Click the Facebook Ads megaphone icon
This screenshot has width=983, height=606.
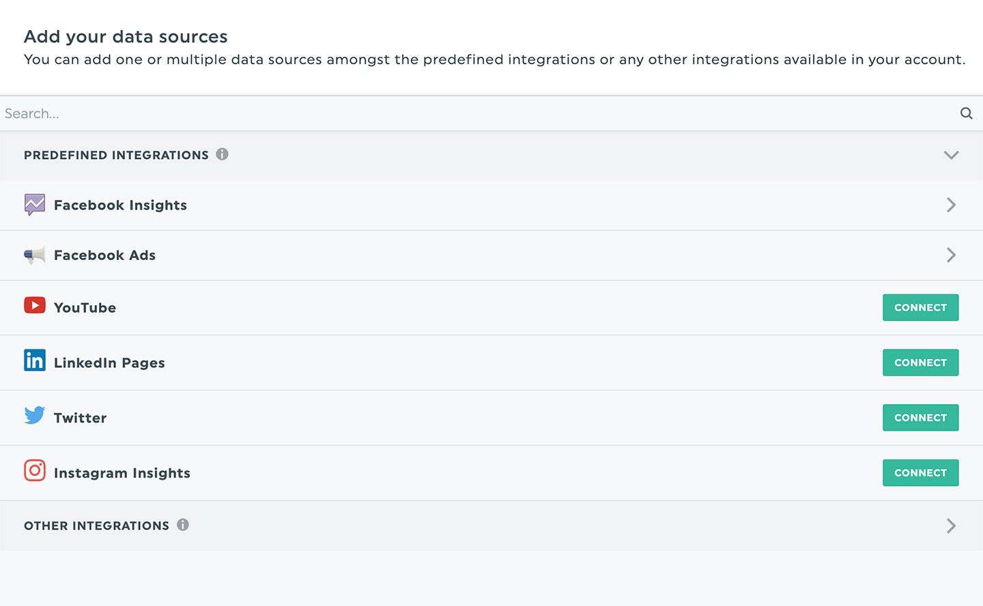coord(35,255)
